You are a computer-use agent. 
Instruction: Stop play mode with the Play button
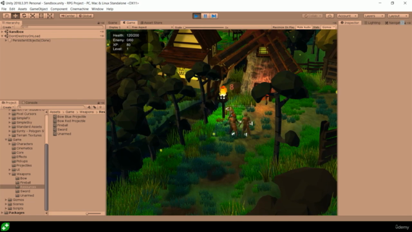point(196,16)
